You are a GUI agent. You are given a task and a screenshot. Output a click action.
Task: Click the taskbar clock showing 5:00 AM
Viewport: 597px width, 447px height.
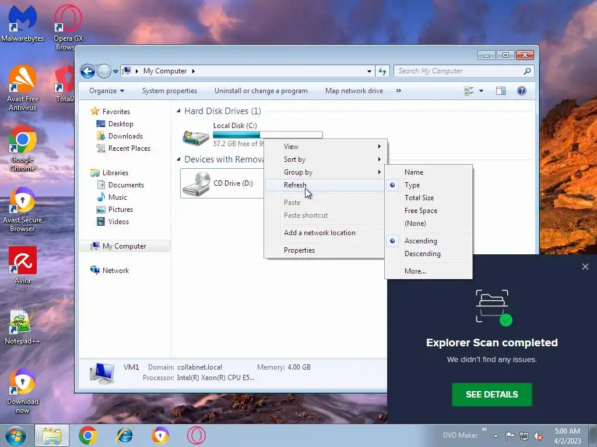tap(567, 436)
